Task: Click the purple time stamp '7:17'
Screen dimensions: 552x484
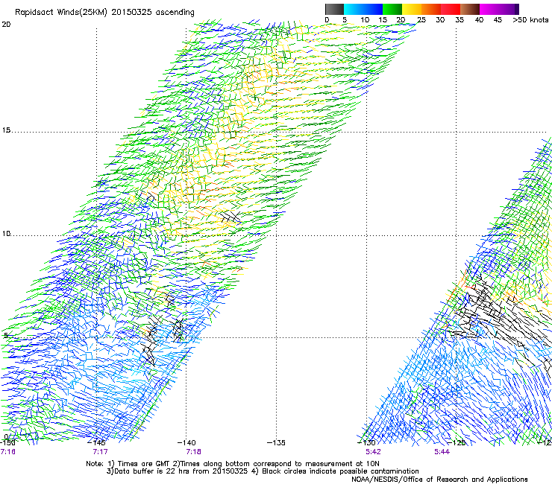Action: [101, 452]
